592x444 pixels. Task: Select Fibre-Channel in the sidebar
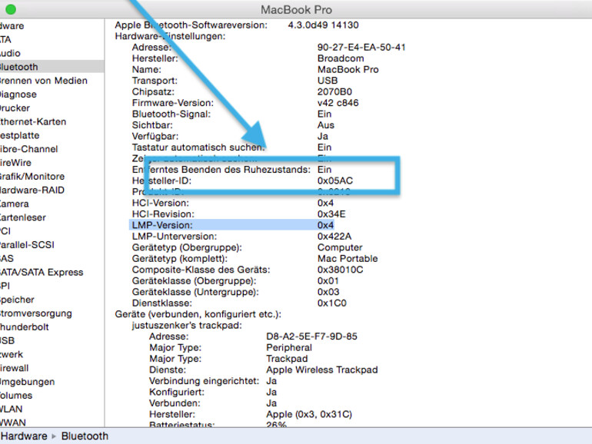click(28, 149)
